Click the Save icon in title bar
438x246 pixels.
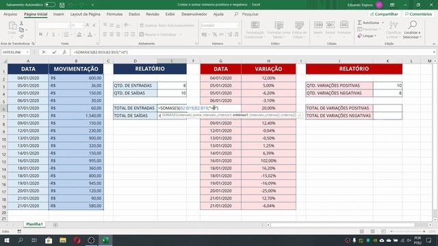[x=62, y=5]
